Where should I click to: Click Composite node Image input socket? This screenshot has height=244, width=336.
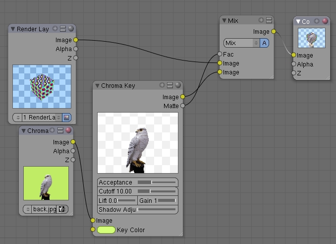[x=293, y=55]
